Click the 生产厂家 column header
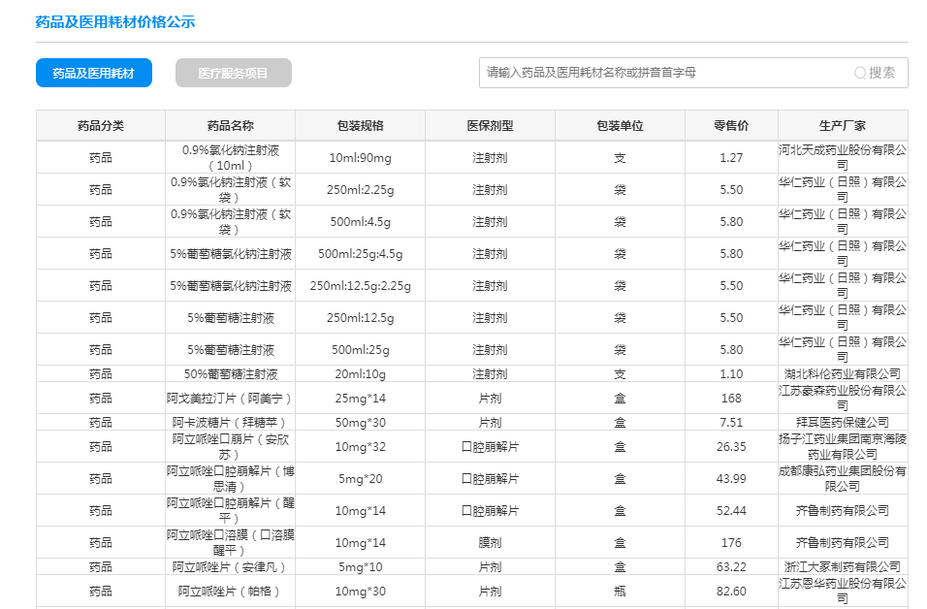 click(x=842, y=125)
